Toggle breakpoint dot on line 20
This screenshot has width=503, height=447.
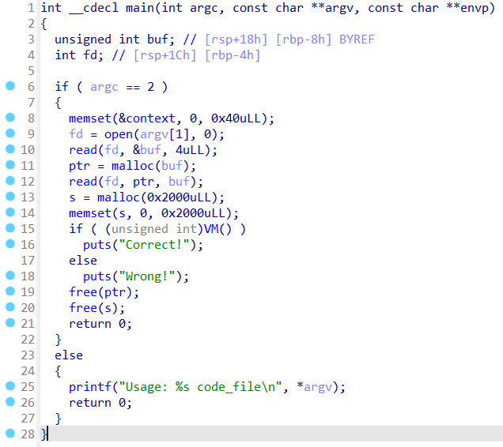[10, 307]
